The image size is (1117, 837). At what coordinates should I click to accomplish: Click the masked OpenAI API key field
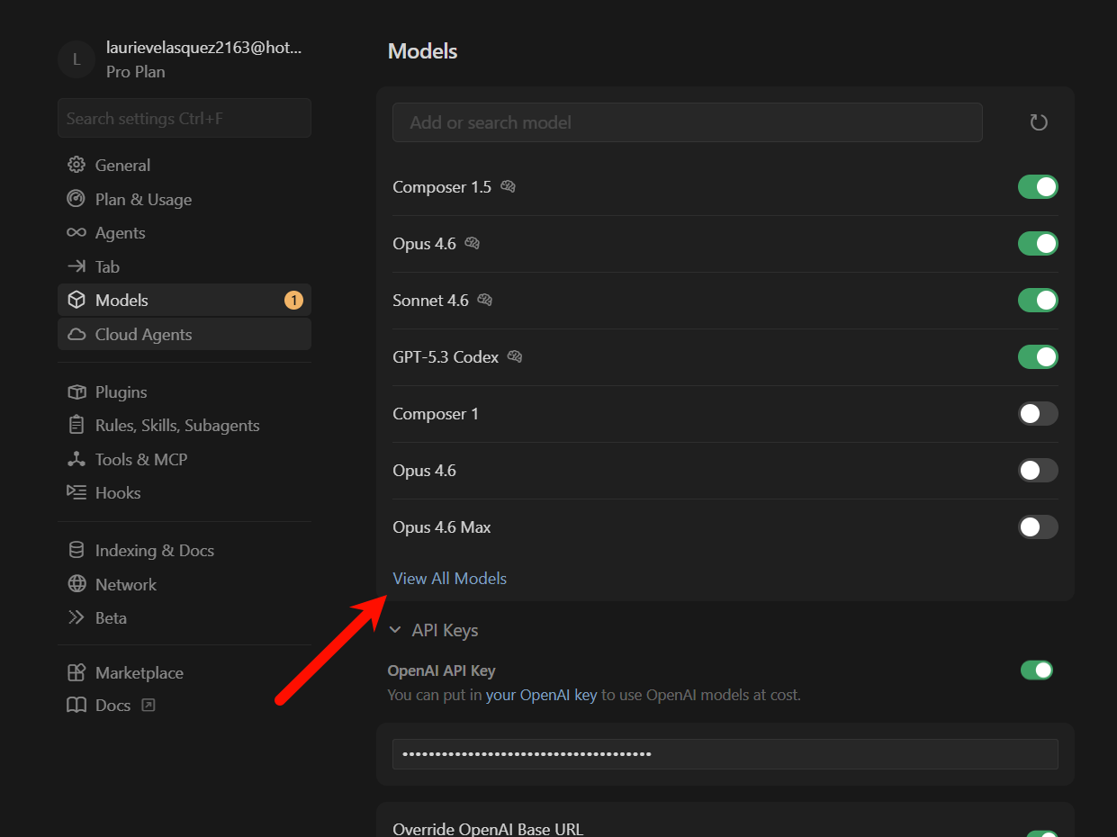pos(725,754)
